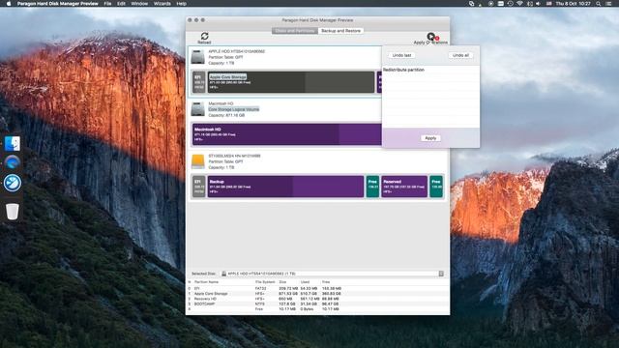Screen dimensions: 619x348
Task: Click the menu bar date and time
Action: [x=573, y=4]
